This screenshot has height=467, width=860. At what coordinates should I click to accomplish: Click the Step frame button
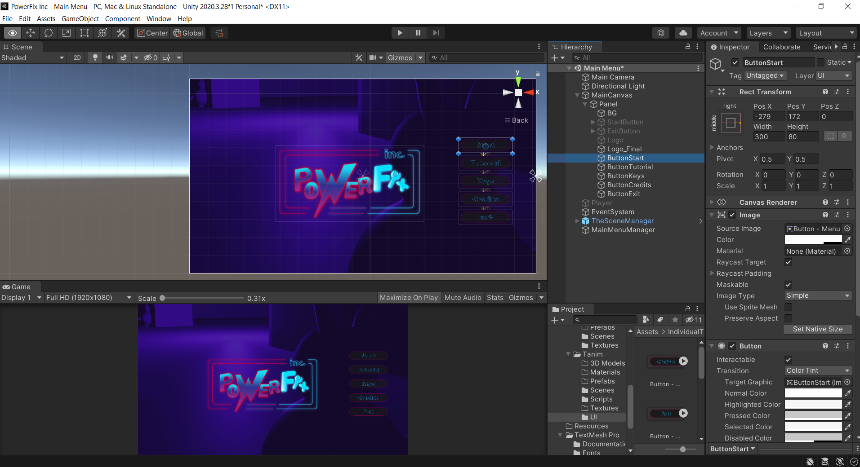point(436,33)
